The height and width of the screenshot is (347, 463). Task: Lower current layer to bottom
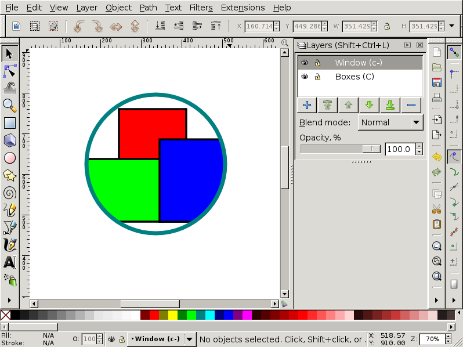(390, 105)
